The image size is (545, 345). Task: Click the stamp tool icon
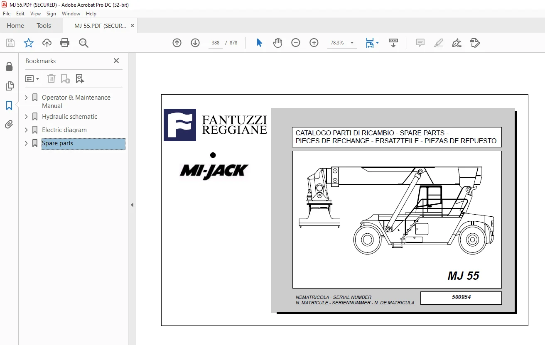pyautogui.click(x=475, y=43)
